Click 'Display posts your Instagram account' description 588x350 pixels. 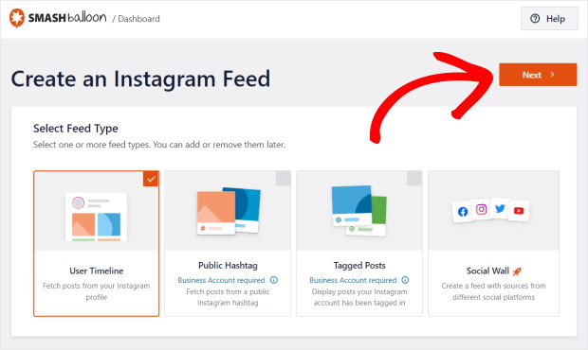[x=359, y=297]
